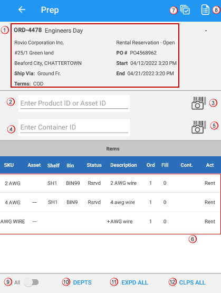Click the Description column header
Image resolution: width=221 pixels, height=293 pixels.
click(x=123, y=165)
